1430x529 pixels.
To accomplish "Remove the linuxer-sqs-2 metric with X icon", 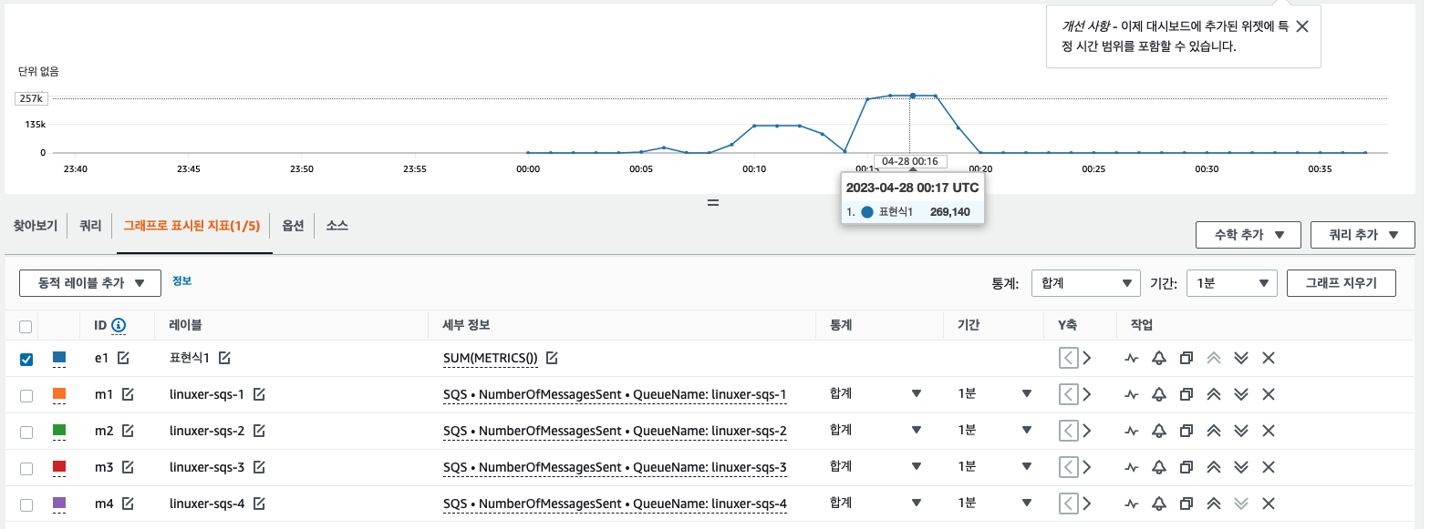I will [1268, 432].
